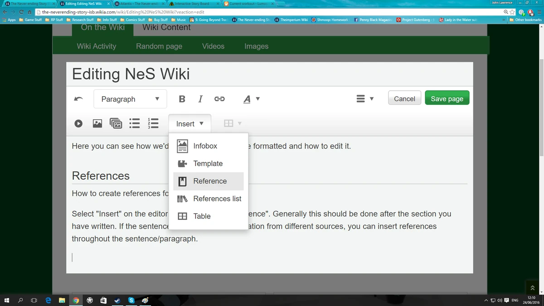Open the text style underlined A dropdown
Image resolution: width=544 pixels, height=306 pixels.
pyautogui.click(x=251, y=99)
